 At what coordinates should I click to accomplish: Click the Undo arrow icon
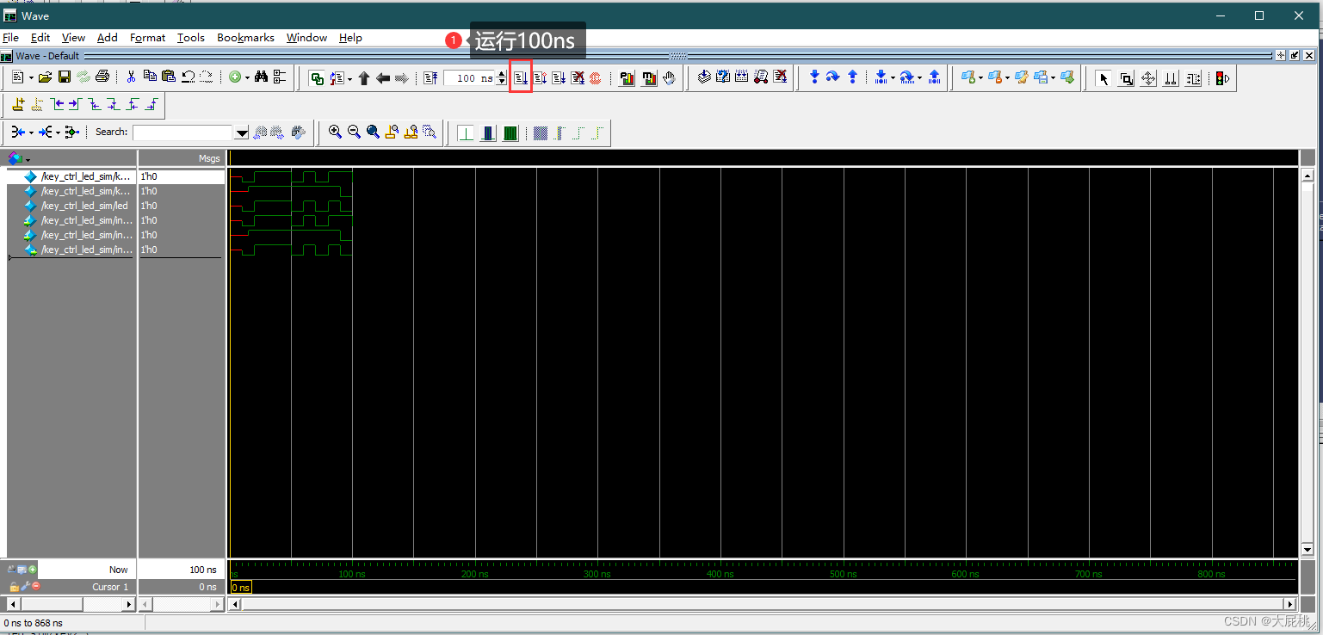(x=188, y=77)
